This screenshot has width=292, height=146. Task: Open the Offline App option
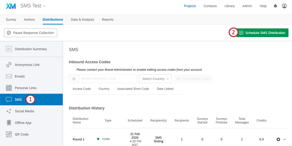point(23,123)
